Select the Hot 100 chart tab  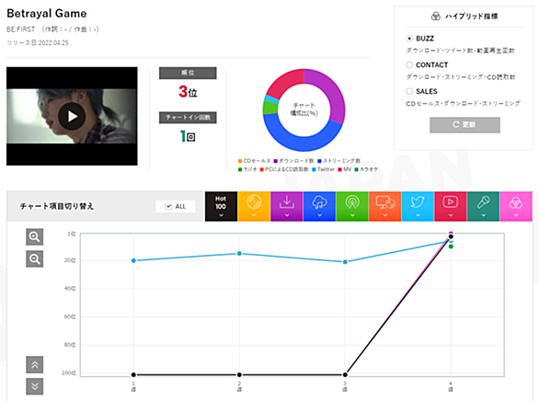(221, 206)
